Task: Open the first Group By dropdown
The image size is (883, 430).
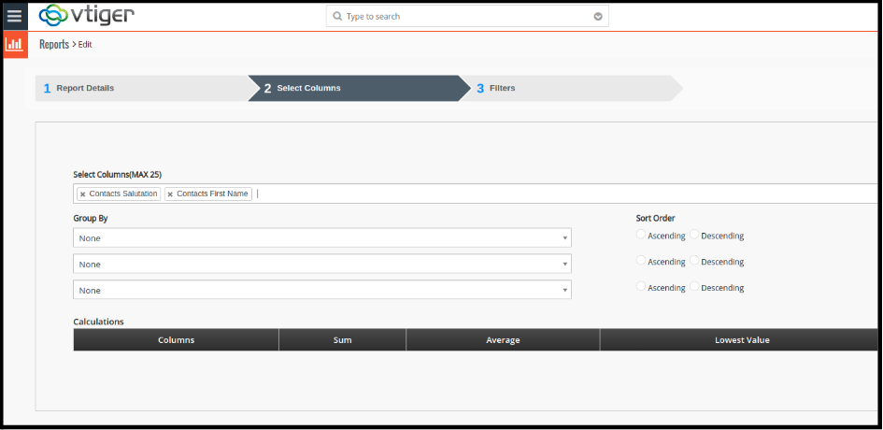Action: click(321, 238)
